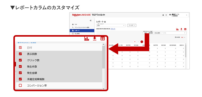Screen dimensions: 202x97
Task: Go to previous page pagination arrow
Action: (138, 42)
